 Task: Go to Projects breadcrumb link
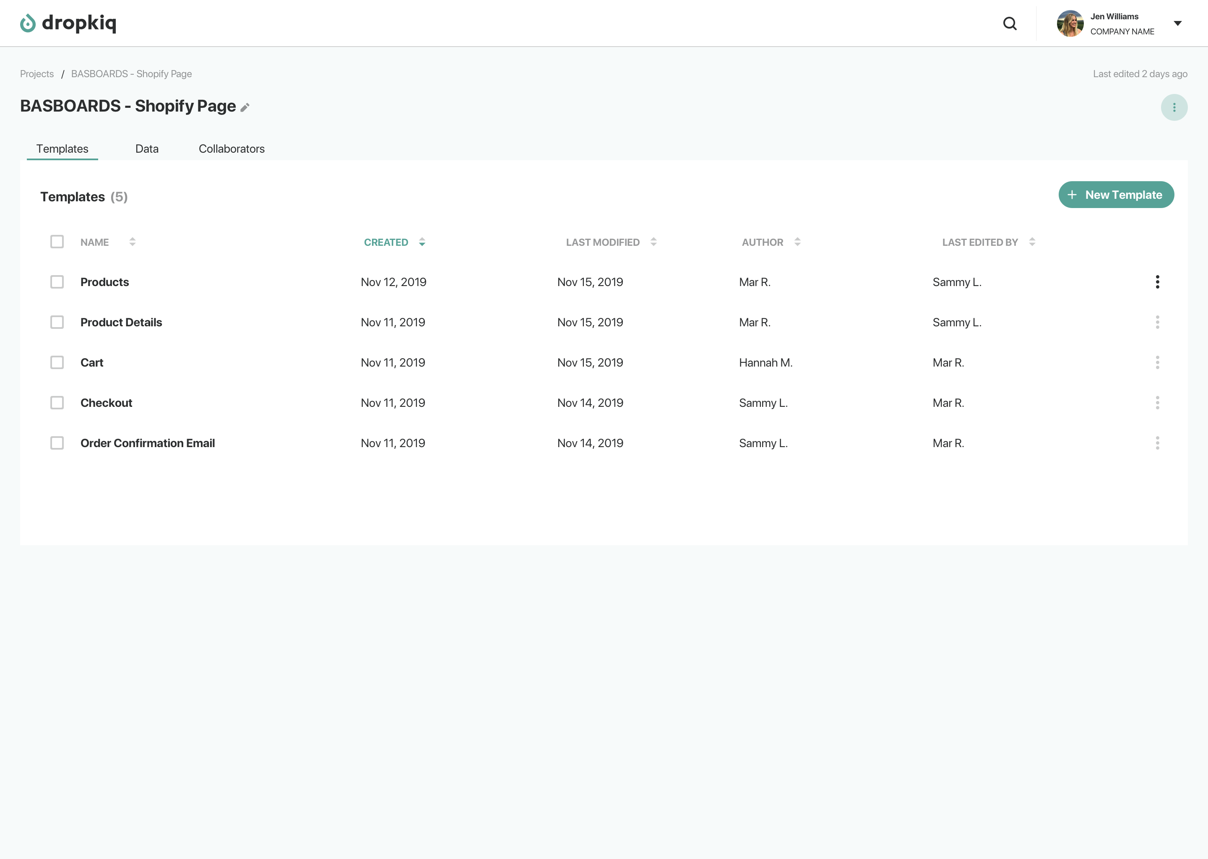pos(37,74)
